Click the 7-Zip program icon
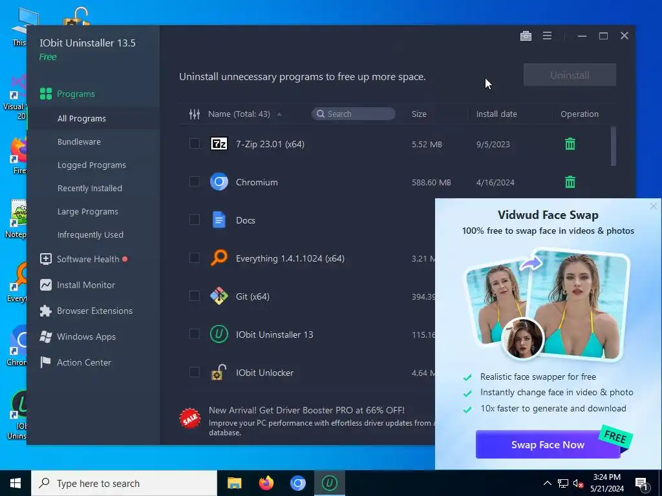Screen dimensions: 662x496 (219, 144)
